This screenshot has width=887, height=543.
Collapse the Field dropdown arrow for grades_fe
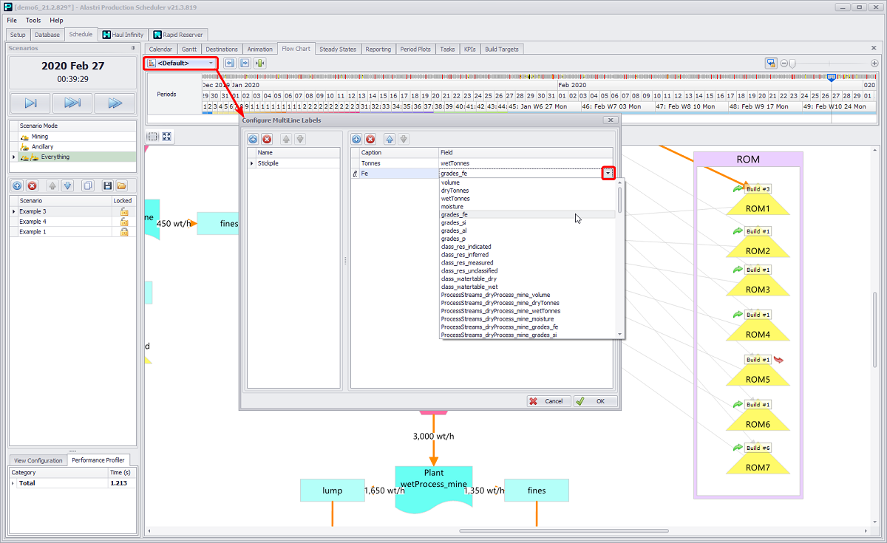(x=608, y=173)
